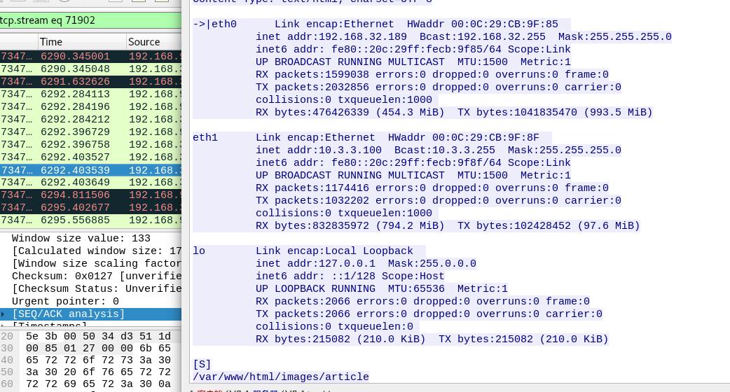Select the packet at time 6291.632626

coord(75,82)
